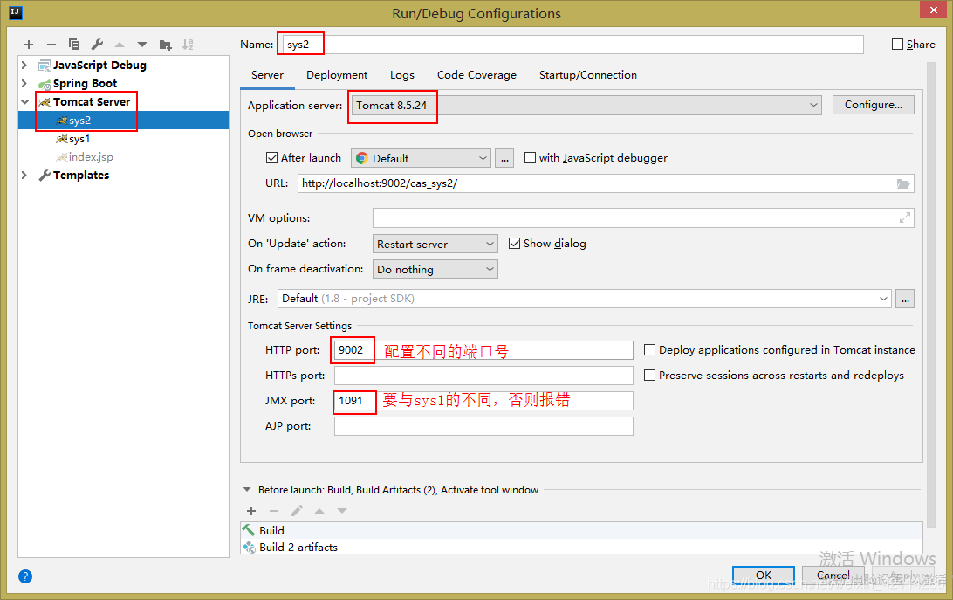
Task: Add a new run configuration
Action: coord(29,45)
